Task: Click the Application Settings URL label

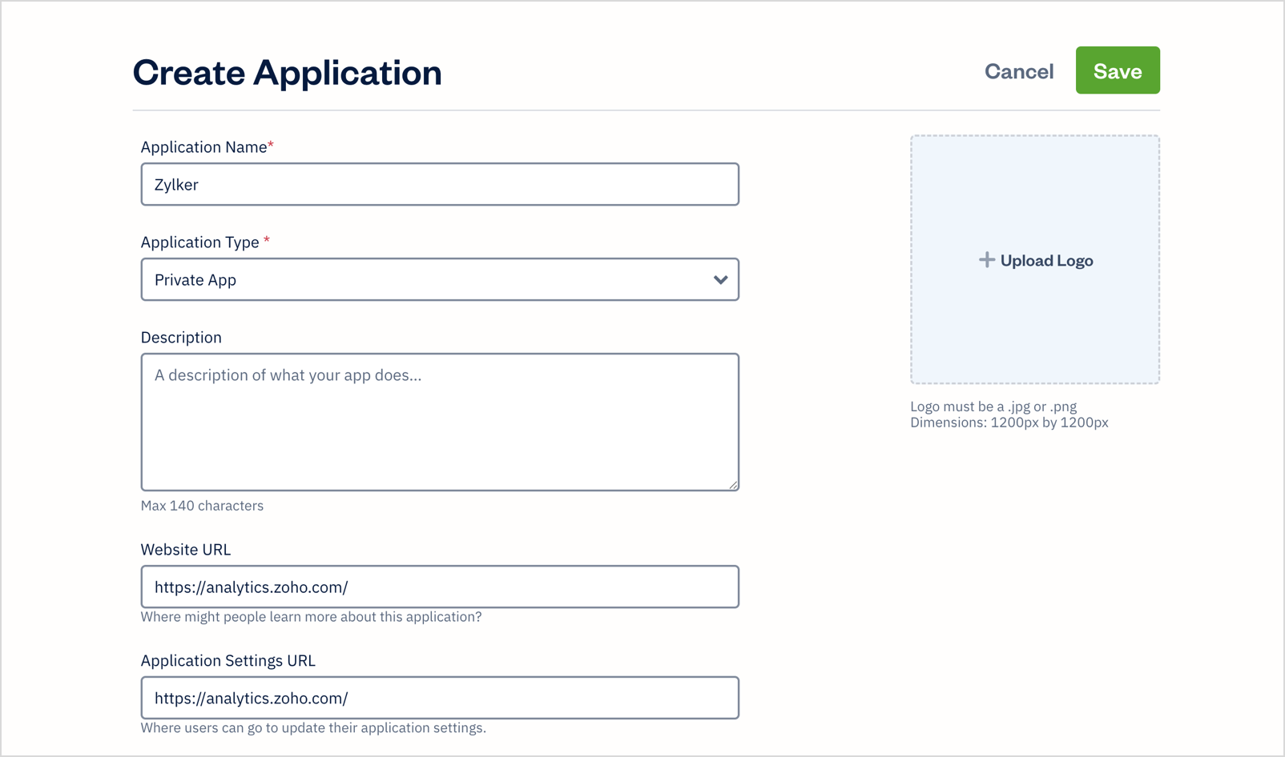Action: [228, 661]
